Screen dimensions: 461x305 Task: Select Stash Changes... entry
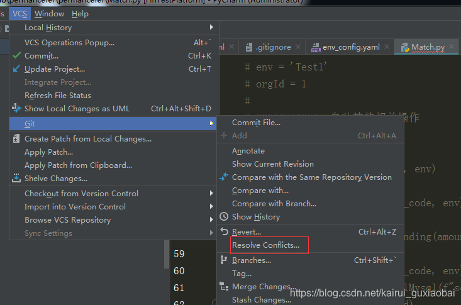coord(311,299)
